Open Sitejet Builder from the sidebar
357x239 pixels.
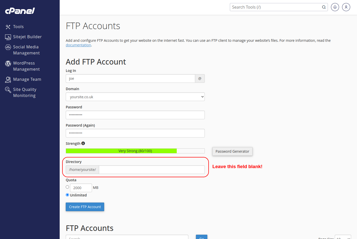pyautogui.click(x=8, y=37)
